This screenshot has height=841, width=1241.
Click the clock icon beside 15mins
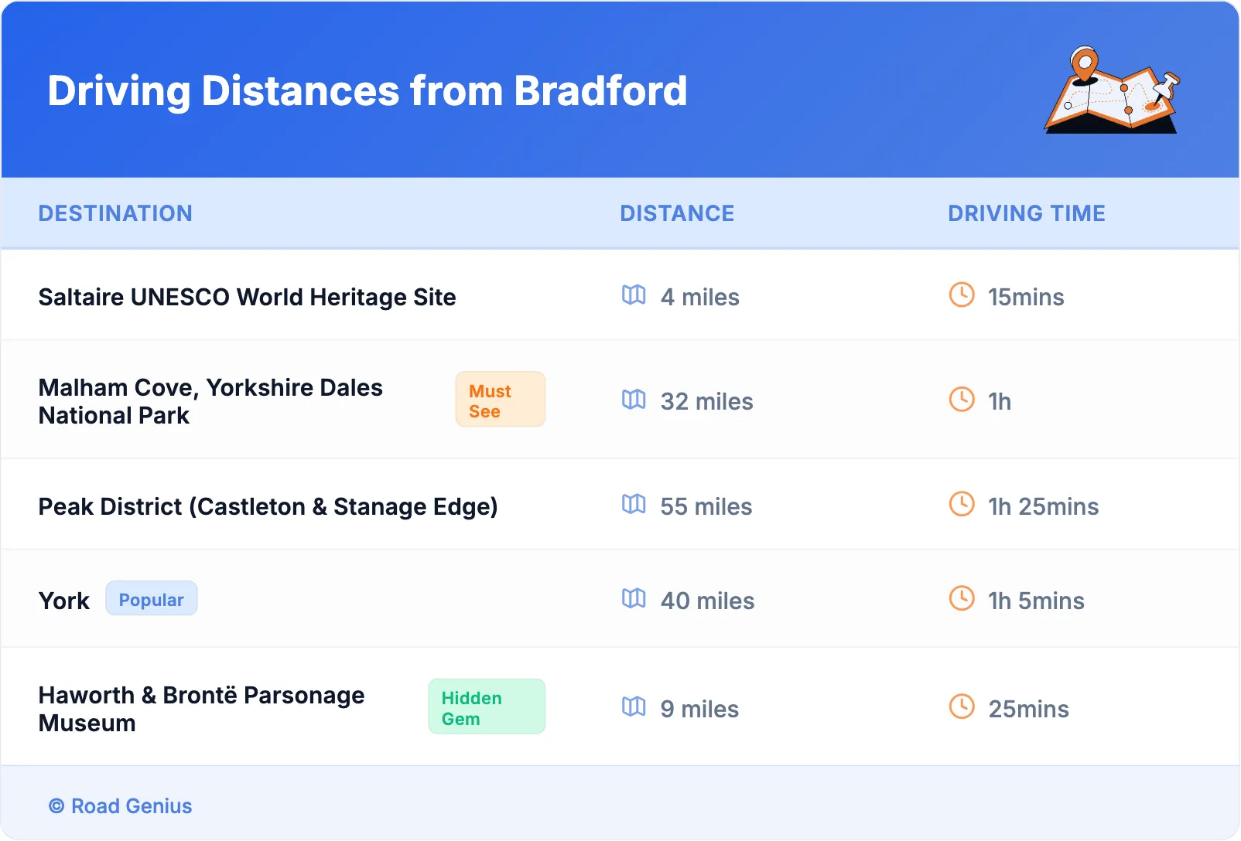[962, 295]
